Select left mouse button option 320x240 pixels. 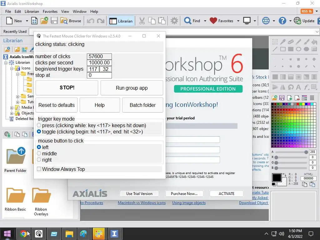click(39, 147)
